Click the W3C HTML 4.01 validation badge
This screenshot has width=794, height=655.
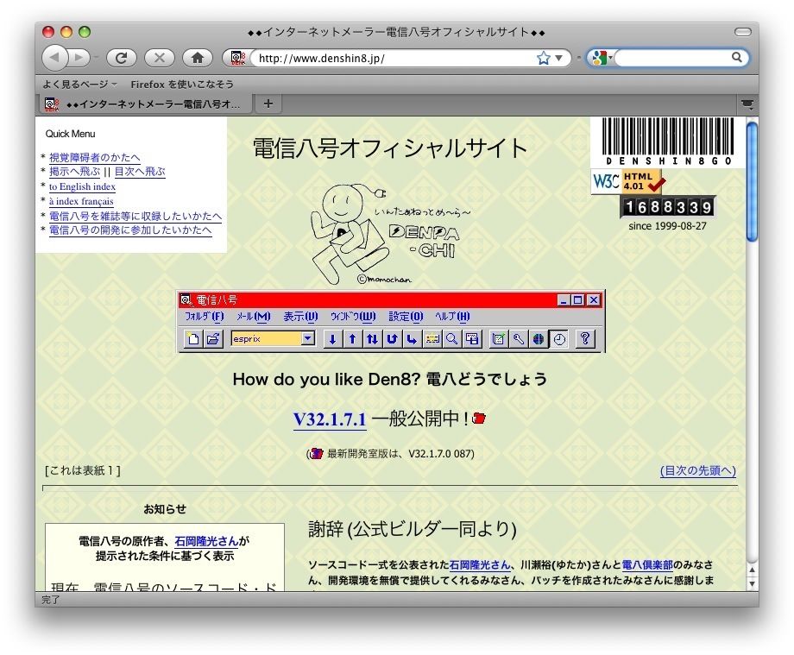(628, 181)
